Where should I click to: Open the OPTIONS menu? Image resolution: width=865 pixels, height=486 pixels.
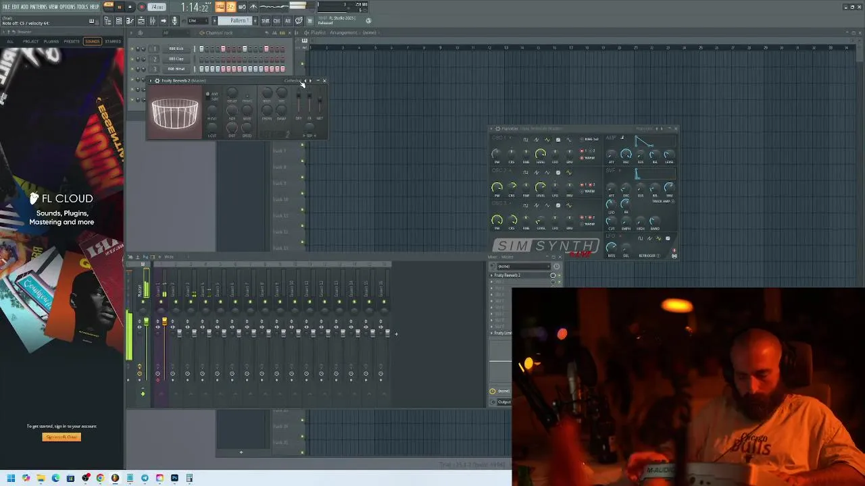coord(68,7)
